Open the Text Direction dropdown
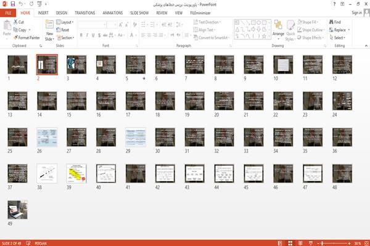The height and width of the screenshot is (246, 370). 207,22
